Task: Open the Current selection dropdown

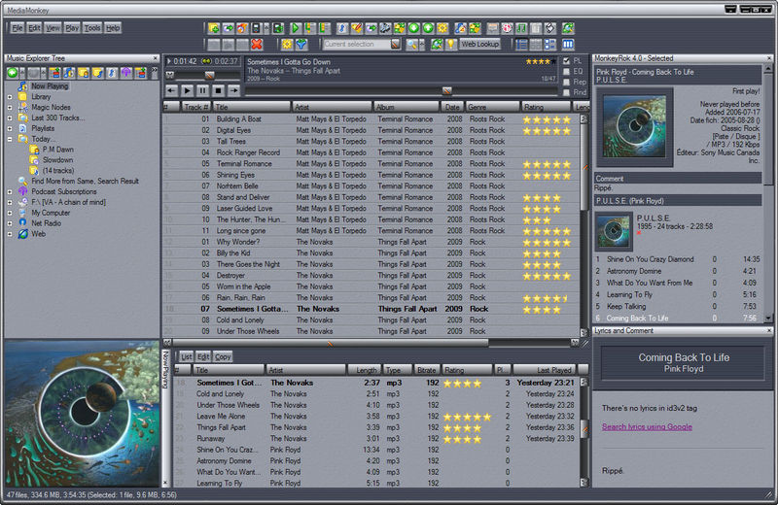Action: [x=395, y=44]
